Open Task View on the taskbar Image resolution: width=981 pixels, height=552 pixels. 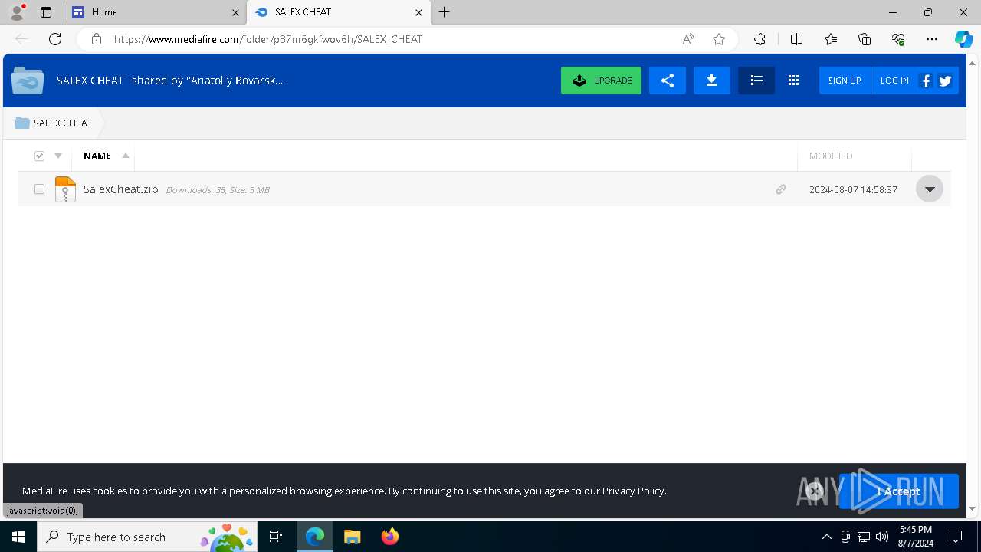[x=277, y=537]
